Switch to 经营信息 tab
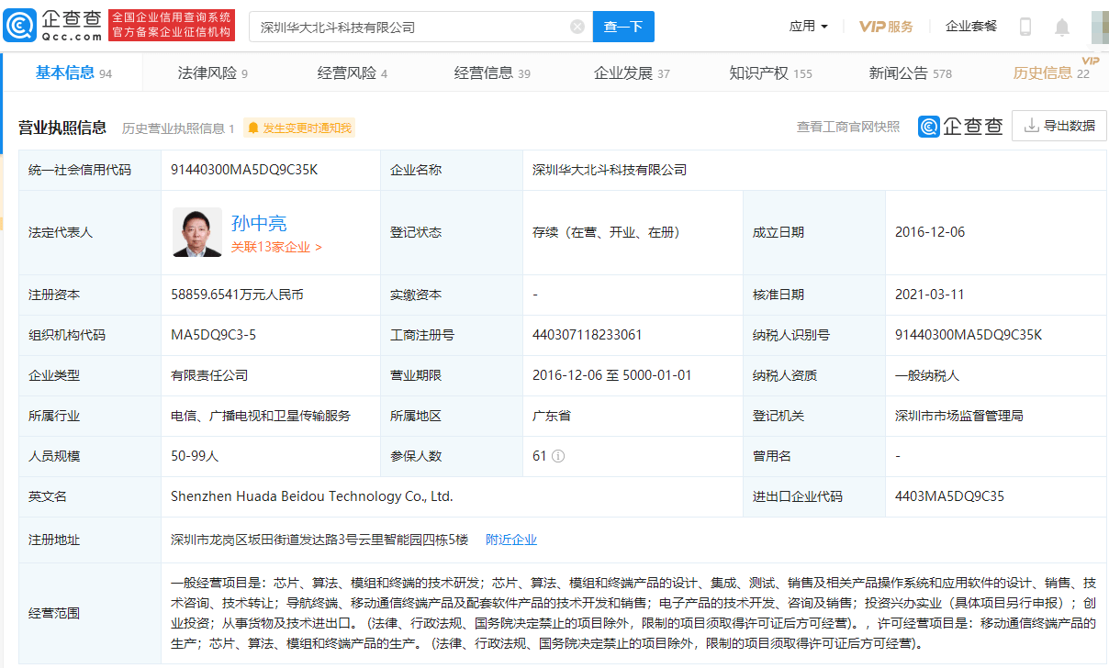The width and height of the screenshot is (1109, 668). pos(492,73)
